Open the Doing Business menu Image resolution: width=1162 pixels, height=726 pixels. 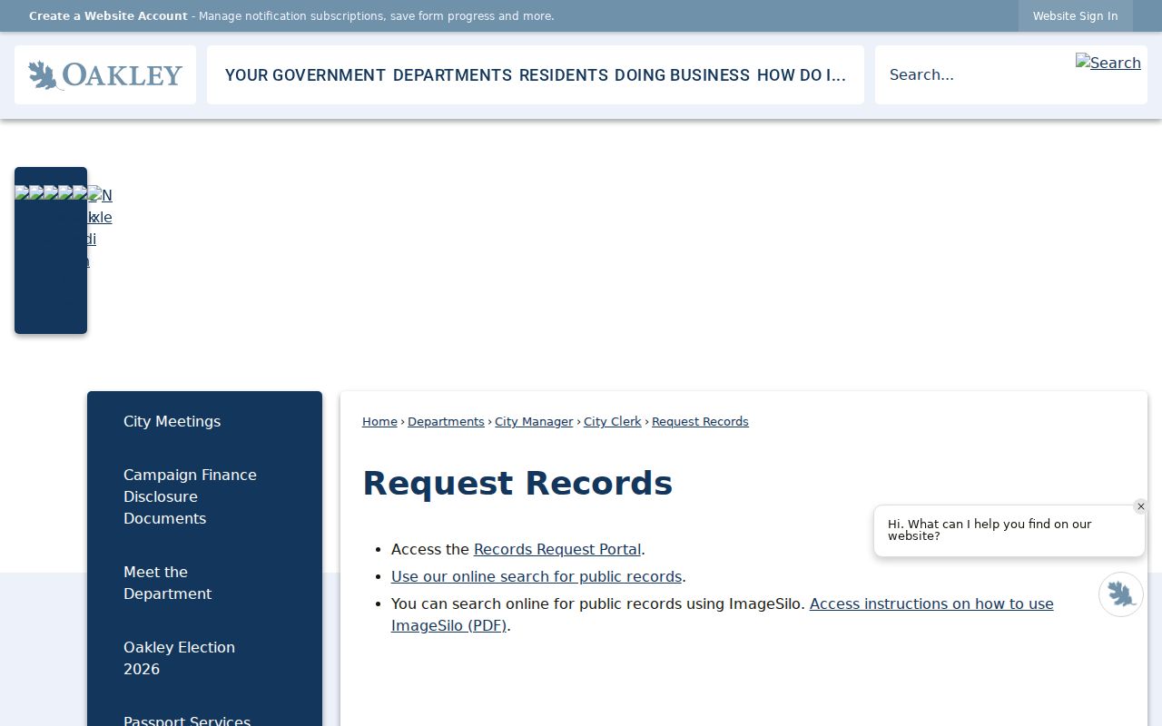682,75
